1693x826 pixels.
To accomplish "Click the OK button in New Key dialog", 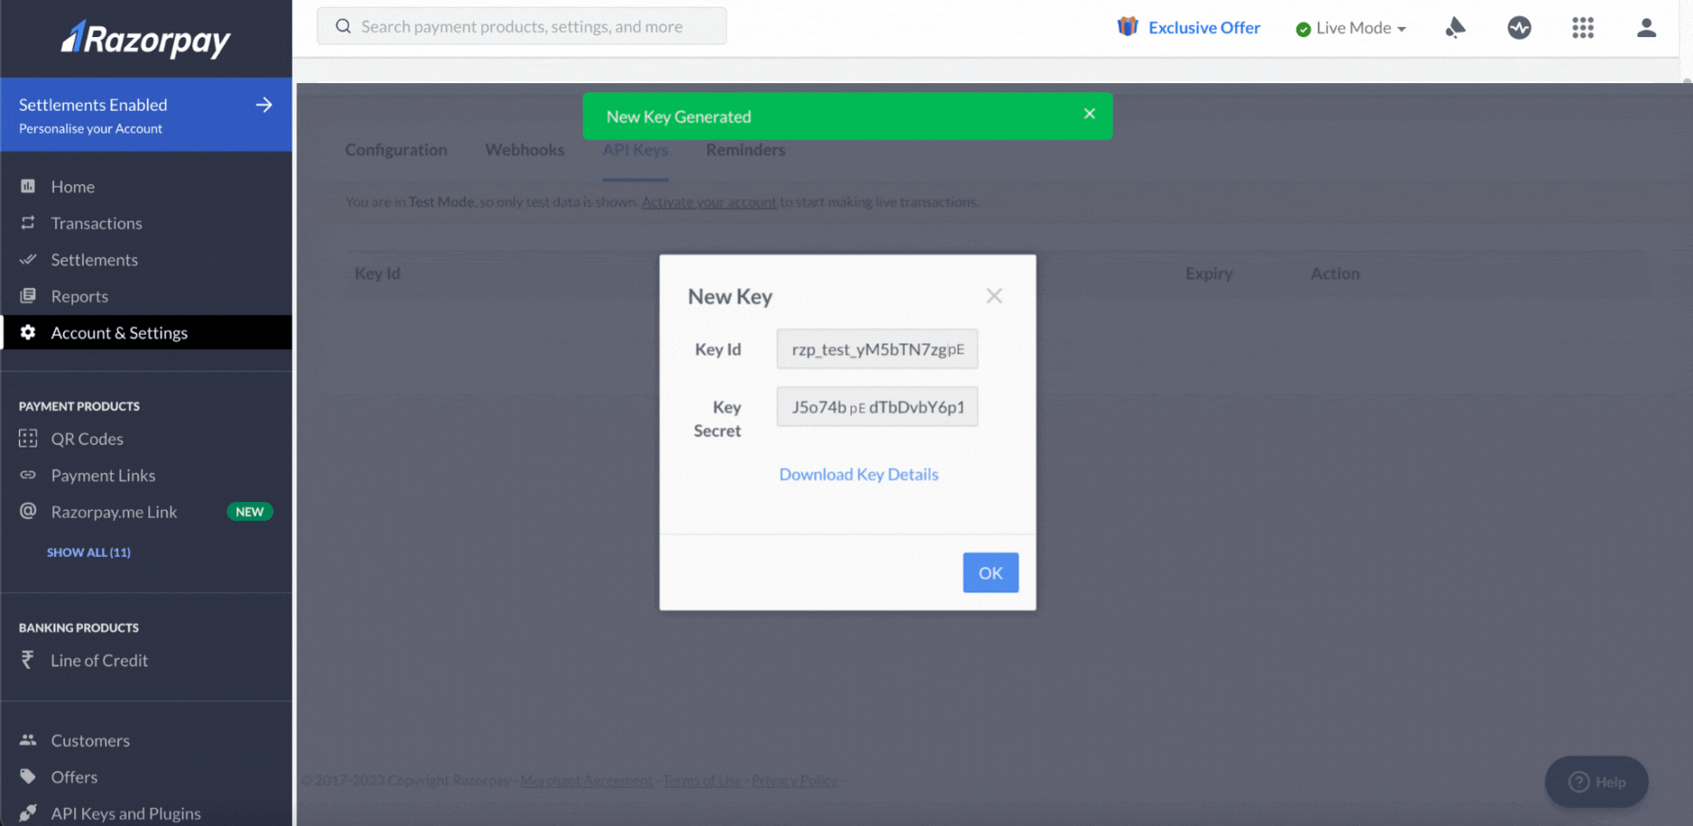I will 991,572.
